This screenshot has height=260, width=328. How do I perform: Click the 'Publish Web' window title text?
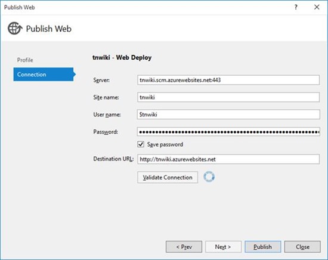20,7
